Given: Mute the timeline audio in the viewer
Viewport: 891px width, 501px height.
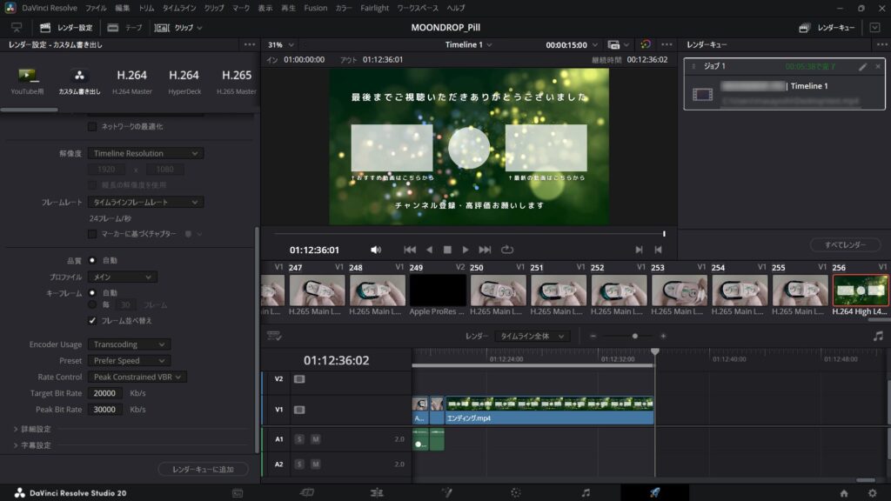Looking at the screenshot, I should [374, 249].
